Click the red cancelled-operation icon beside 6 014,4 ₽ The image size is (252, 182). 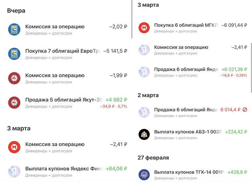(245, 110)
